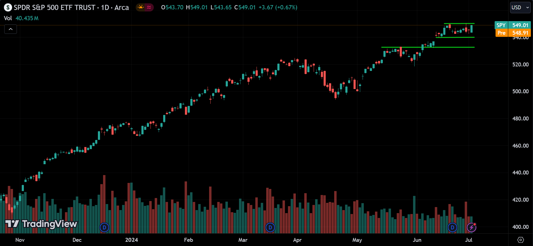The height and width of the screenshot is (246, 533).
Task: Click the orange Pre 548.91 price label
Action: (513, 33)
